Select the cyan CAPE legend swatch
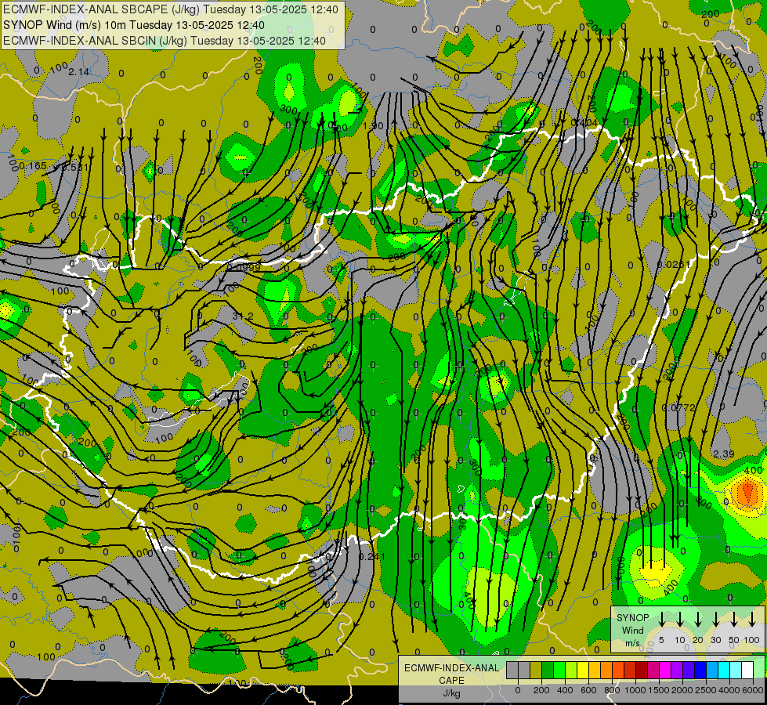The height and width of the screenshot is (705, 767). click(724, 670)
